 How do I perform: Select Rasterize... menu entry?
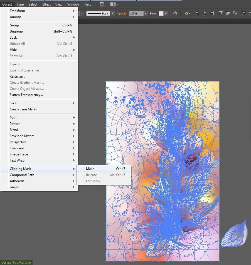tap(42, 76)
